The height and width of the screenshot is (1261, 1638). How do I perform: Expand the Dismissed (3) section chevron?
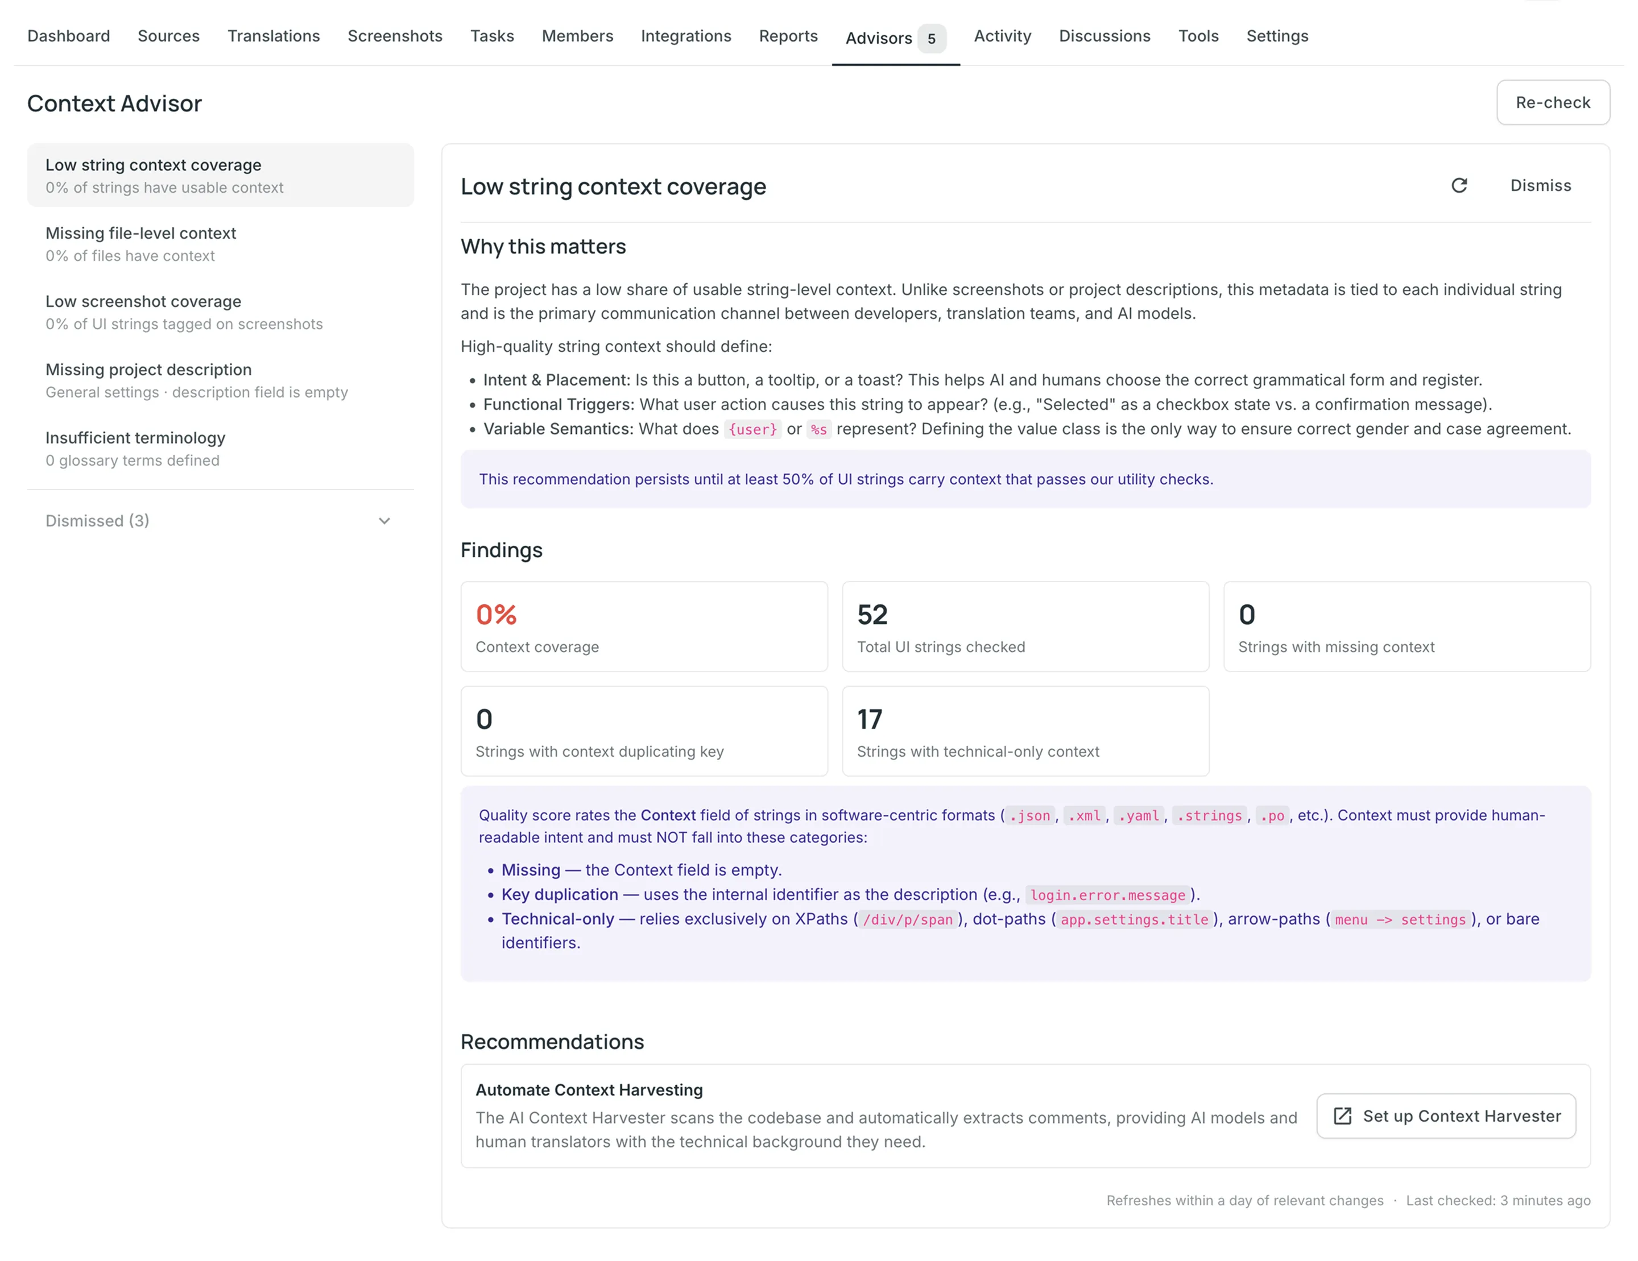coord(384,521)
